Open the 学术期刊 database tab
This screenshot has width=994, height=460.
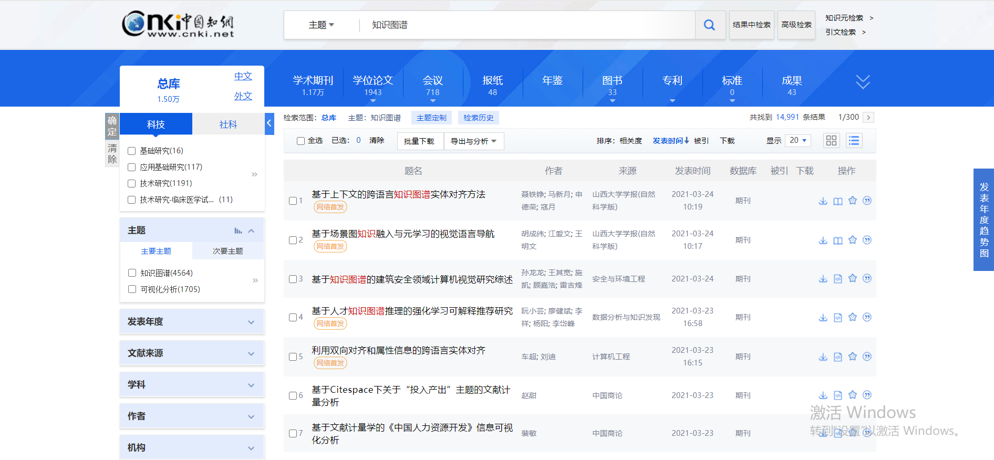(313, 85)
